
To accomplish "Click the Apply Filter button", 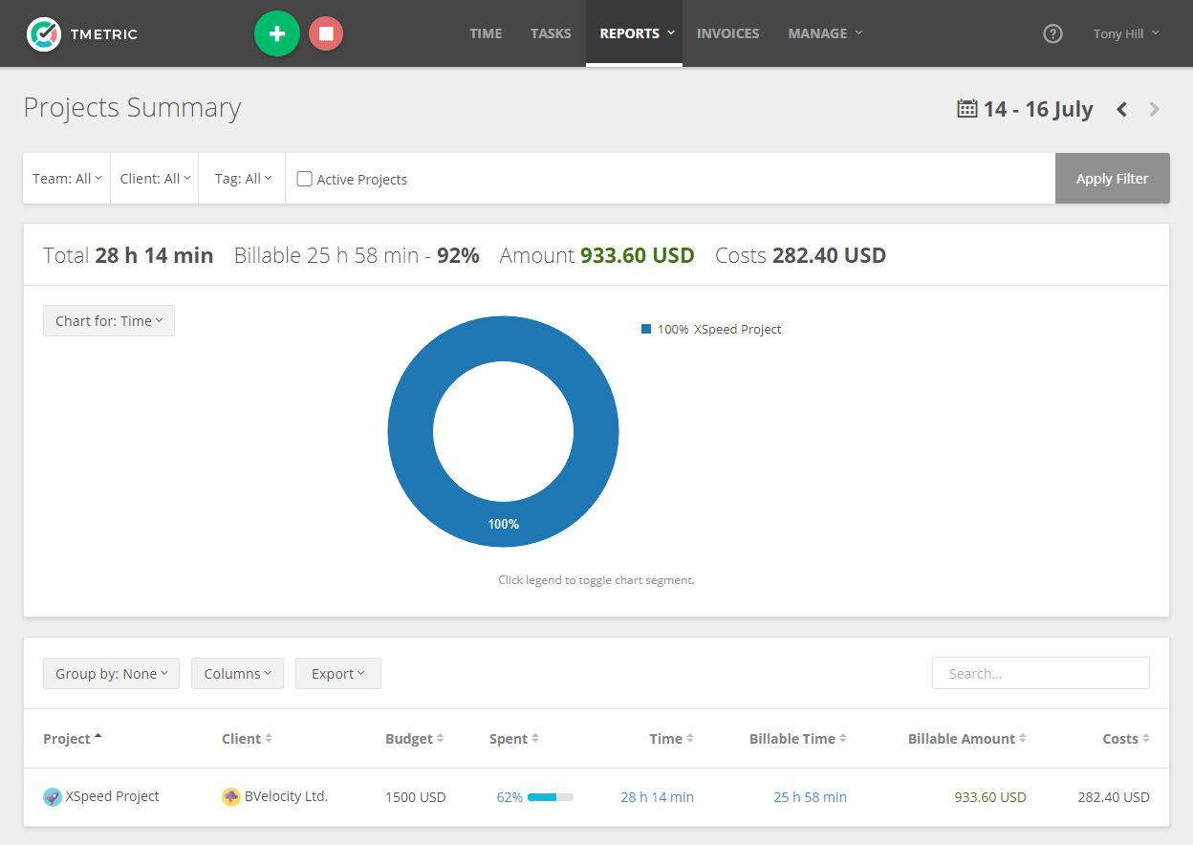I will pyautogui.click(x=1112, y=179).
